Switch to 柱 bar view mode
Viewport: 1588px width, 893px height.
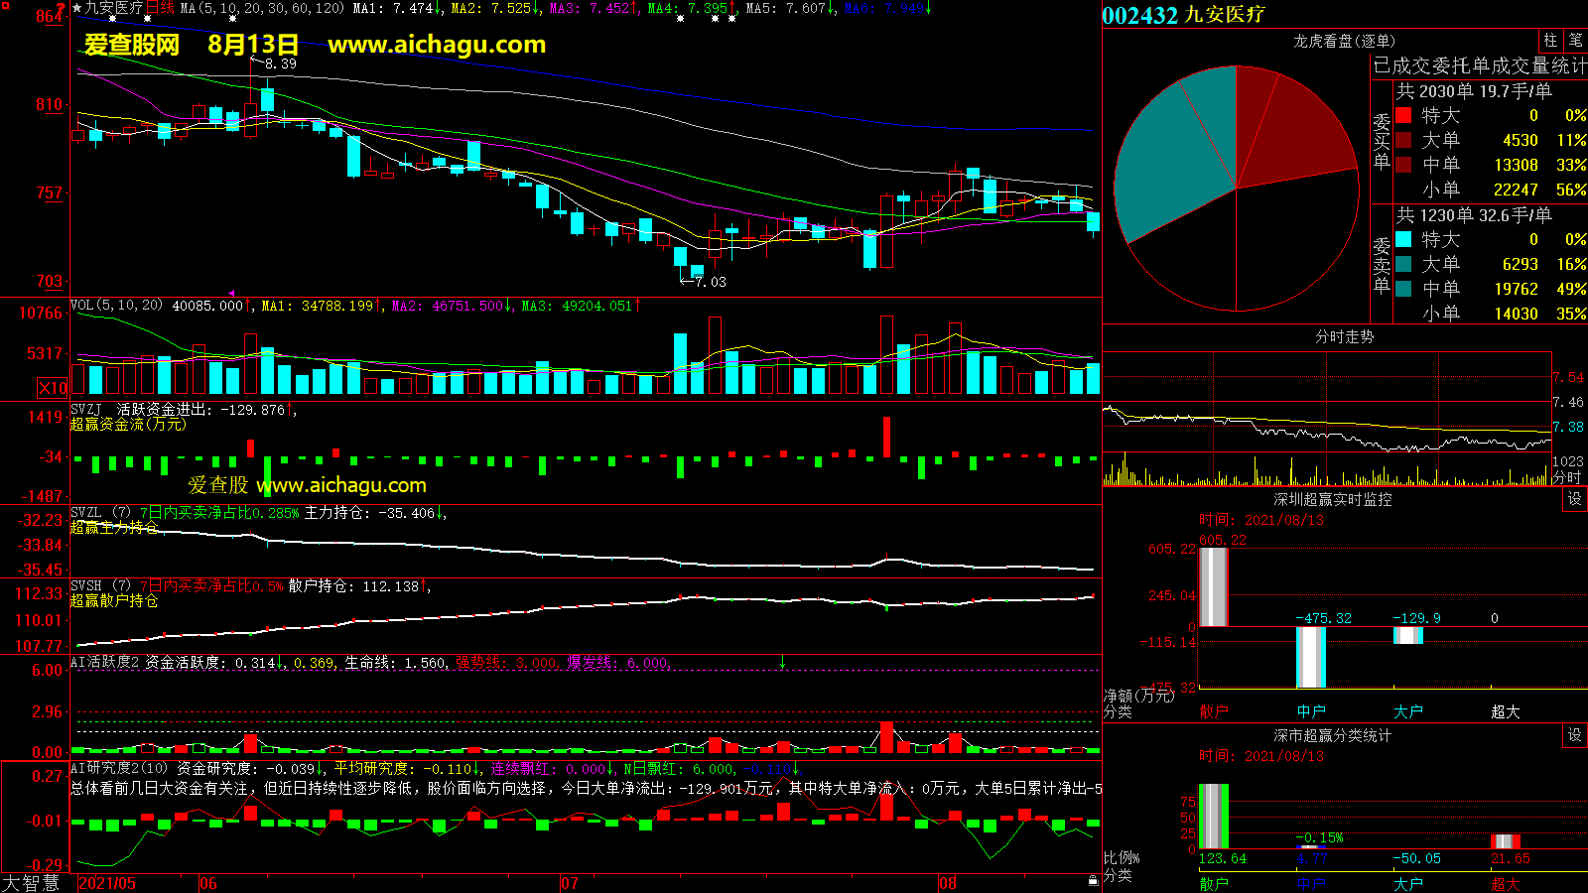click(x=1550, y=41)
